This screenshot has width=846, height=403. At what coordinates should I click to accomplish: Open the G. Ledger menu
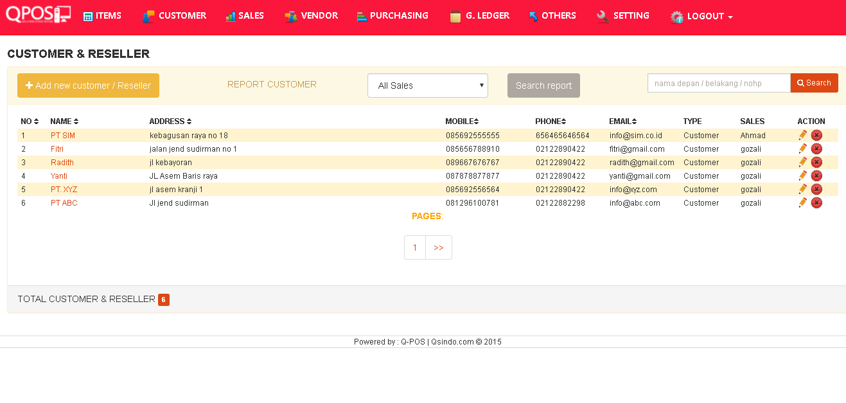tap(480, 16)
